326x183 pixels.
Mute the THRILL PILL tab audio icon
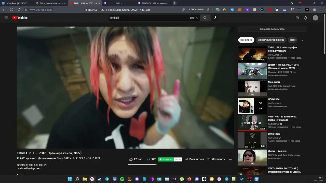pyautogui.click(x=96, y=3)
